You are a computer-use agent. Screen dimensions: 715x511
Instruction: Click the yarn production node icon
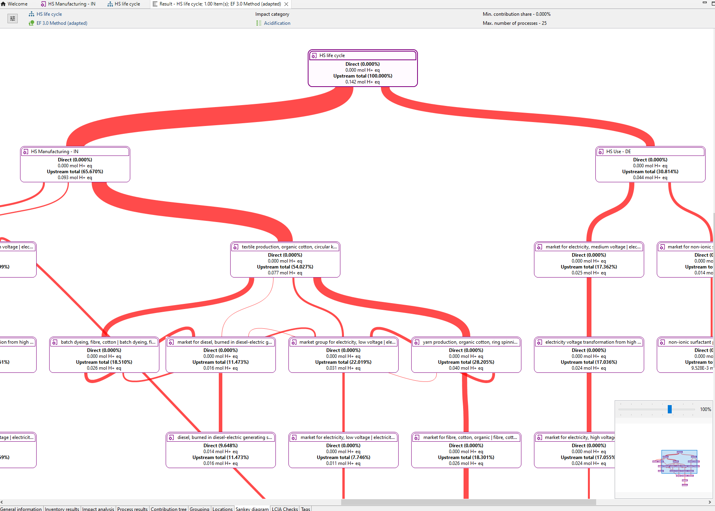click(x=417, y=343)
